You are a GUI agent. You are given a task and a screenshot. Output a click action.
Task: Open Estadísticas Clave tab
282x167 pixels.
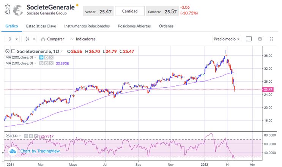coord(41,26)
